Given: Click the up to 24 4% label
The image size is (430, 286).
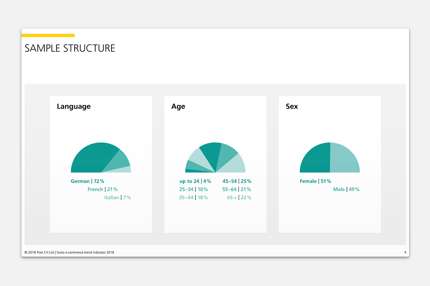Looking at the screenshot, I should click(195, 181).
